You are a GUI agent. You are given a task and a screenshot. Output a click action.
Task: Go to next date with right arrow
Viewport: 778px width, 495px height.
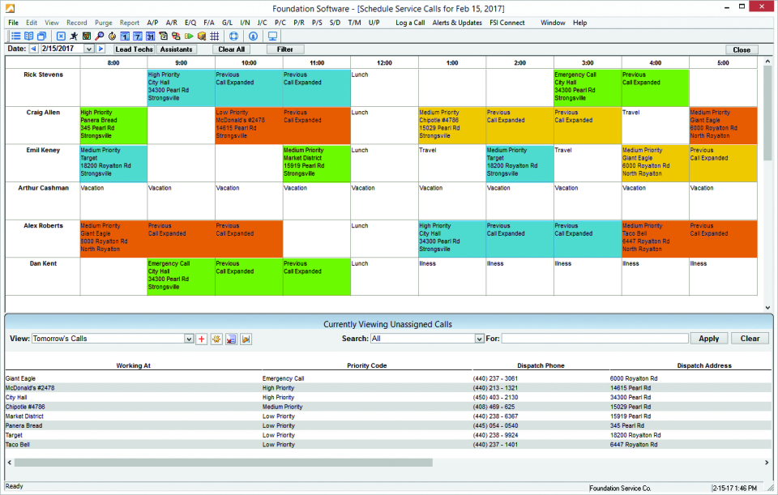pyautogui.click(x=100, y=49)
